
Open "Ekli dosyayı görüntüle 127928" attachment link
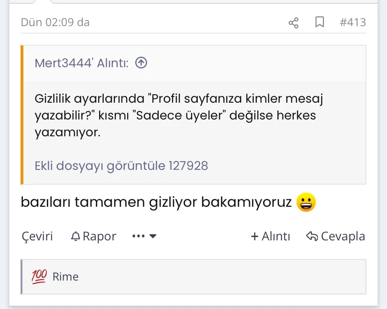point(121,165)
